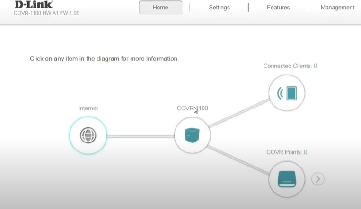The width and height of the screenshot is (361, 209).
Task: Expand COVR Points with the right chevron
Action: (x=318, y=179)
